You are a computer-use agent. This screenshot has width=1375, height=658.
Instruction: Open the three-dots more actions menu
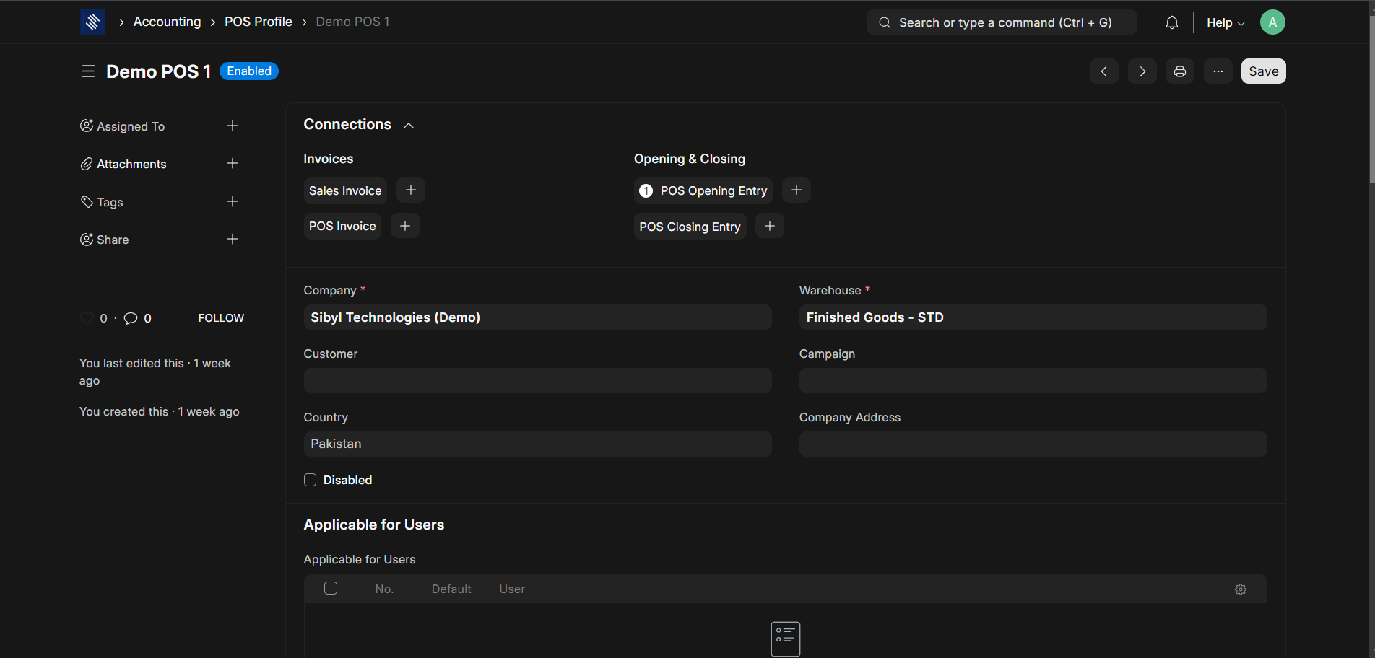(1218, 71)
